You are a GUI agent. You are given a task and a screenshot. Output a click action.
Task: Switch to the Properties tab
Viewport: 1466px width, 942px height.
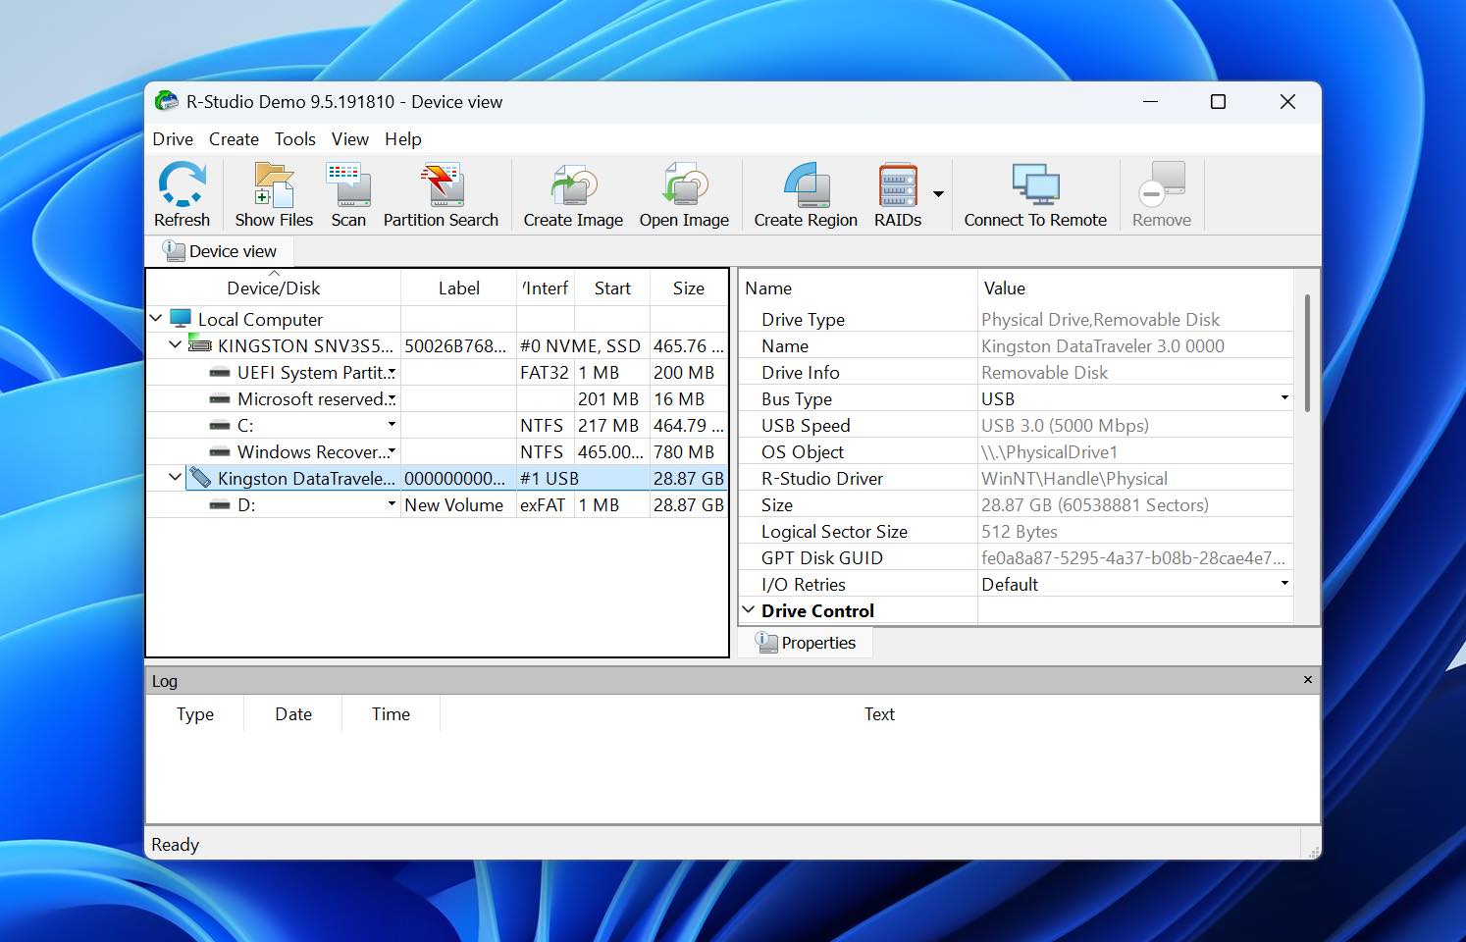pos(806,643)
